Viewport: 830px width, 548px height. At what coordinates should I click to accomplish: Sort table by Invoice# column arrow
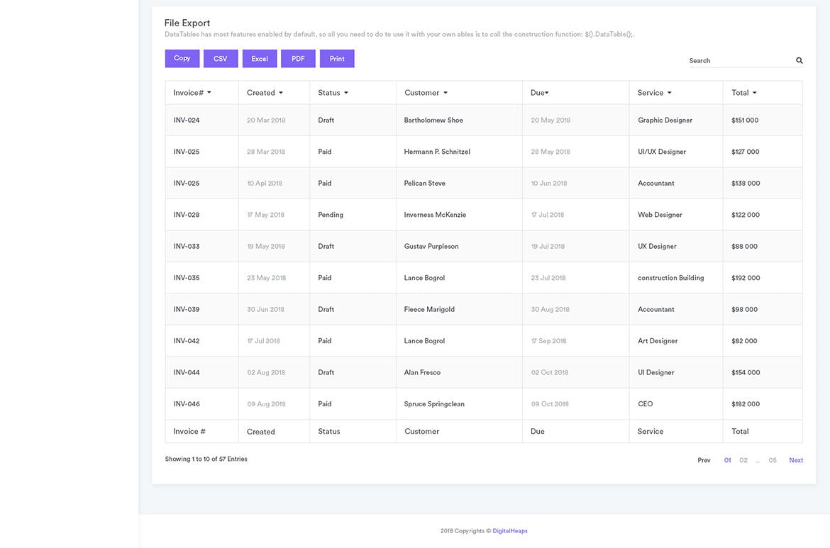[209, 93]
